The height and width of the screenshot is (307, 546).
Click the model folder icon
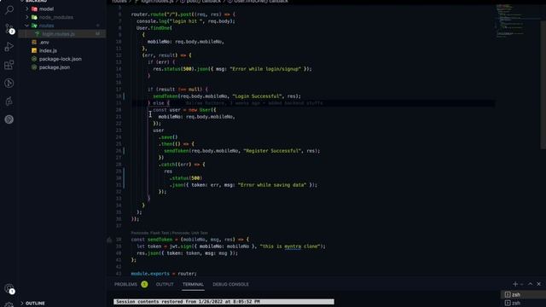(x=34, y=9)
